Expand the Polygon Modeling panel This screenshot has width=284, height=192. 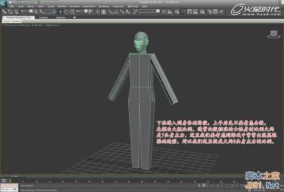(x=12, y=21)
